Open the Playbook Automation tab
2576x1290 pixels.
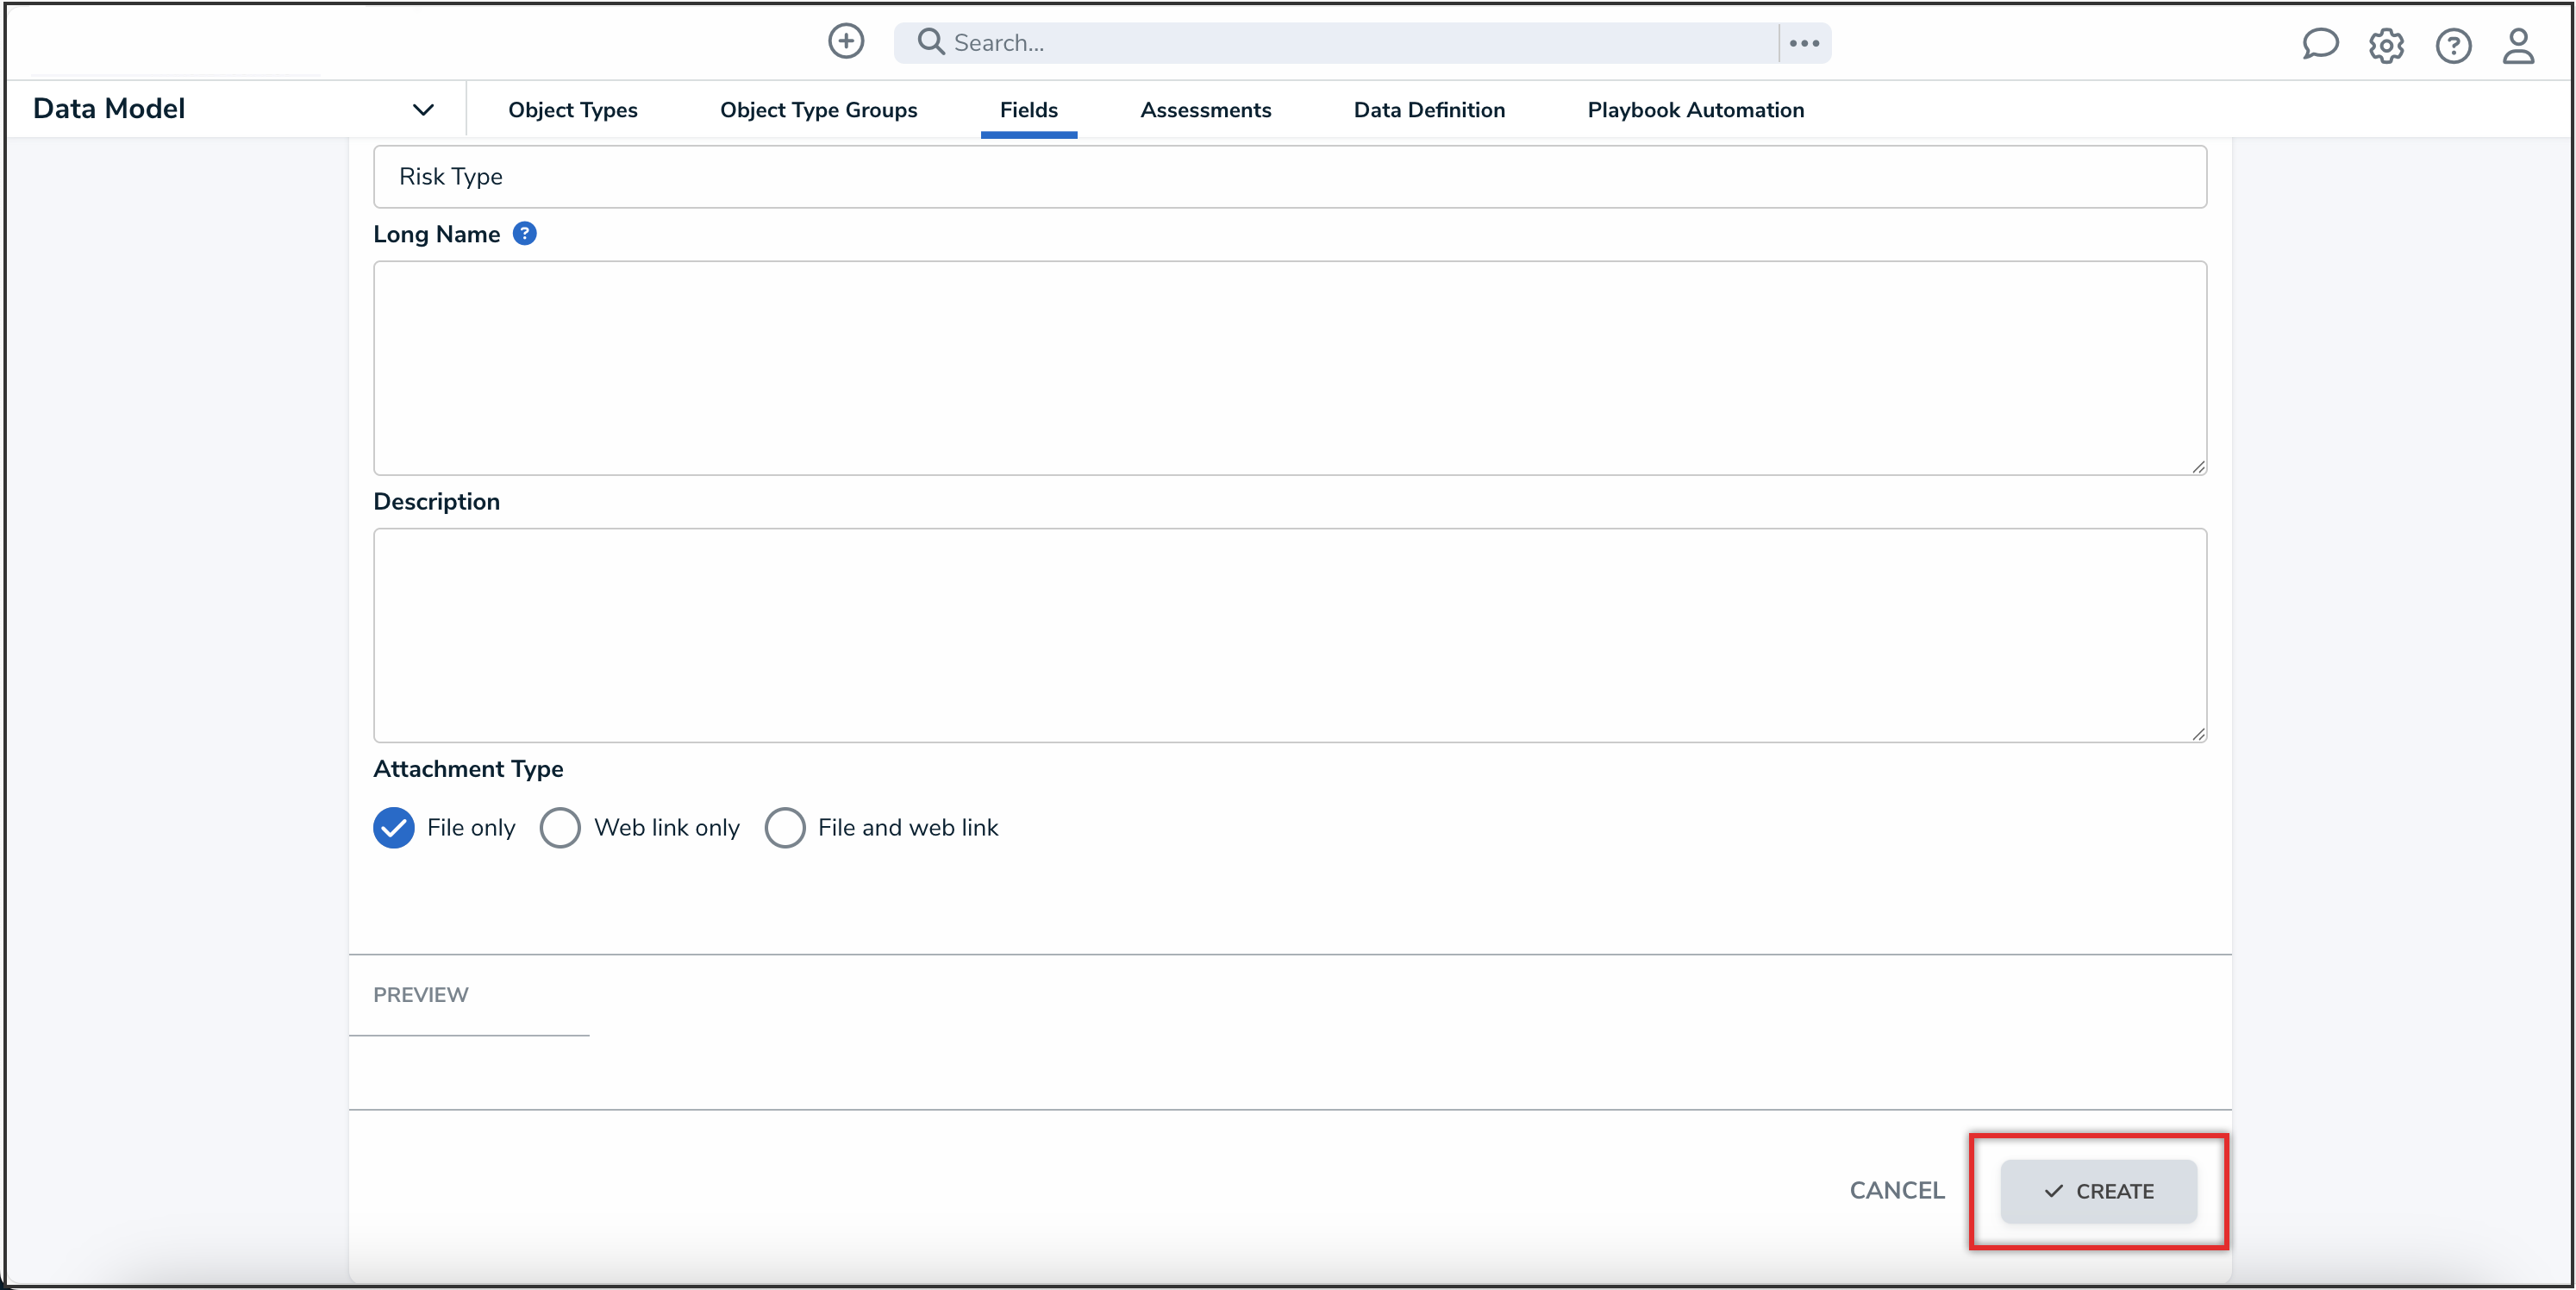(x=1695, y=110)
